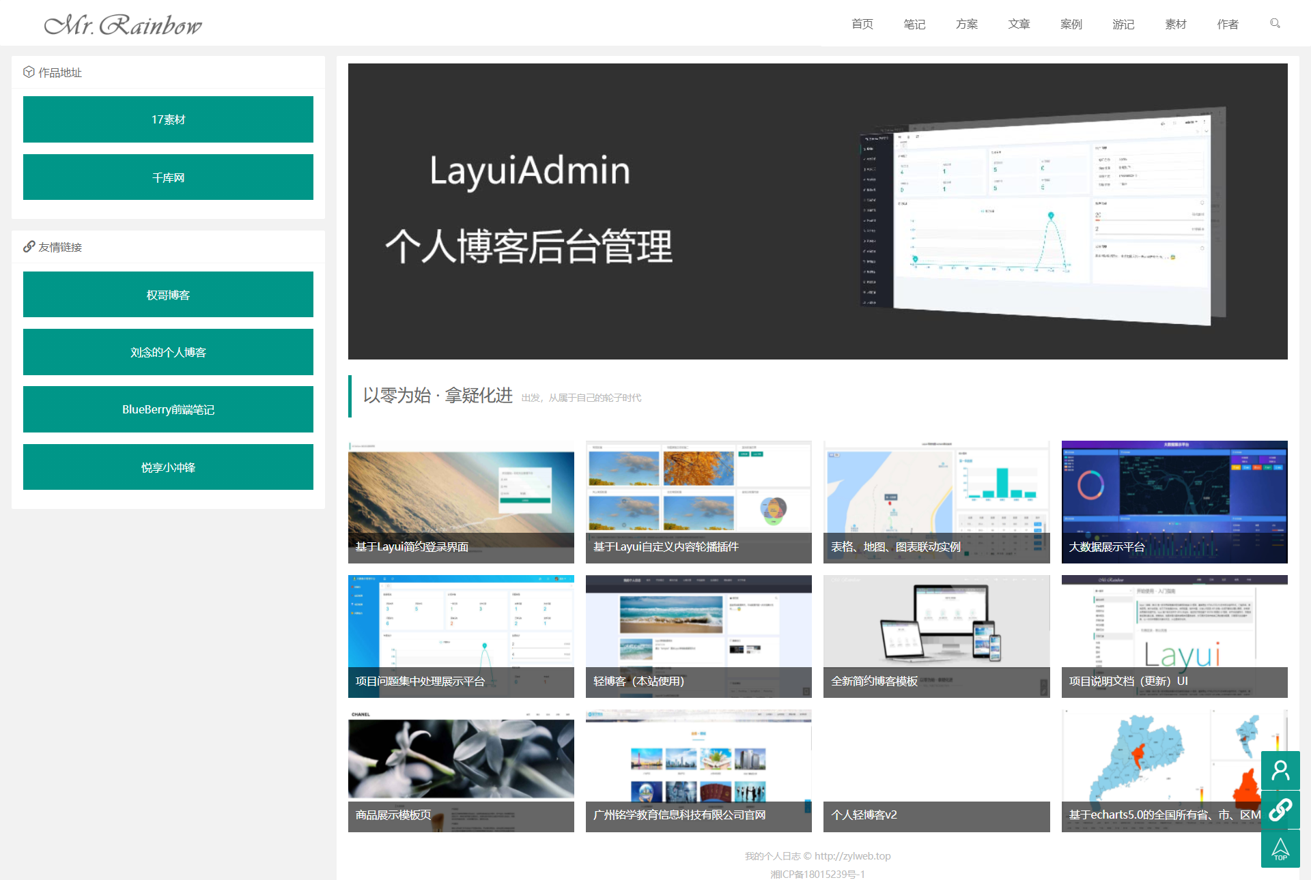Click the floating link icon on the right

pyautogui.click(x=1280, y=810)
